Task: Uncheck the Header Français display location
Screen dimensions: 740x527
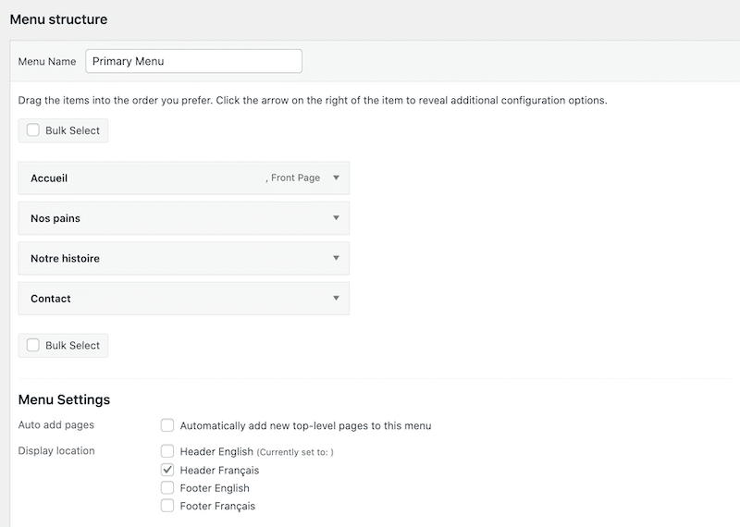Action: [x=167, y=470]
